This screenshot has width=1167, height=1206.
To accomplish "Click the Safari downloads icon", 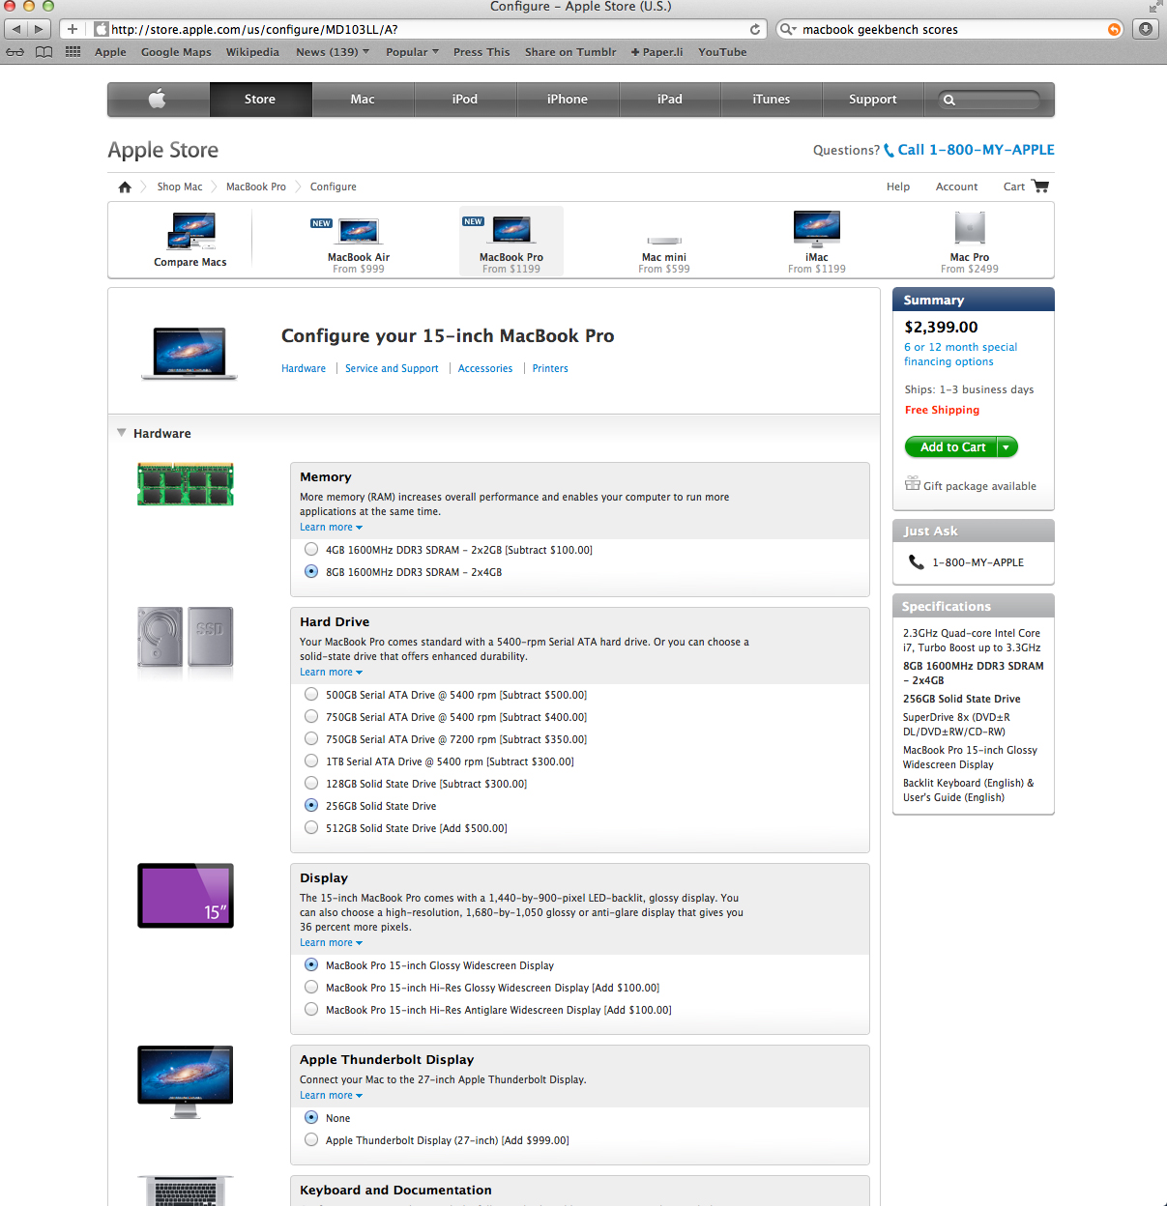I will point(1146,29).
